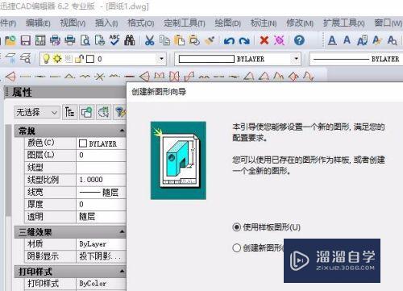
Task: Click the A with pencil text style icon
Action: 377,40
